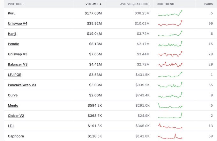217x141 pixels.
Task: Open the Uniswap V4 protocol link
Action: pyautogui.click(x=18, y=24)
